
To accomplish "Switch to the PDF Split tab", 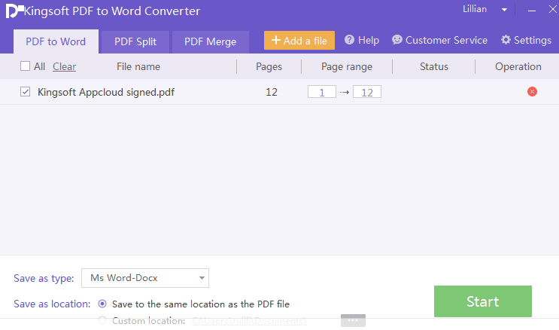I will [135, 41].
